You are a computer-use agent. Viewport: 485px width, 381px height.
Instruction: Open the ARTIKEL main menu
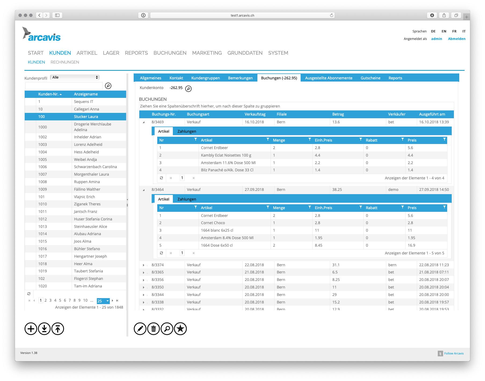point(87,53)
